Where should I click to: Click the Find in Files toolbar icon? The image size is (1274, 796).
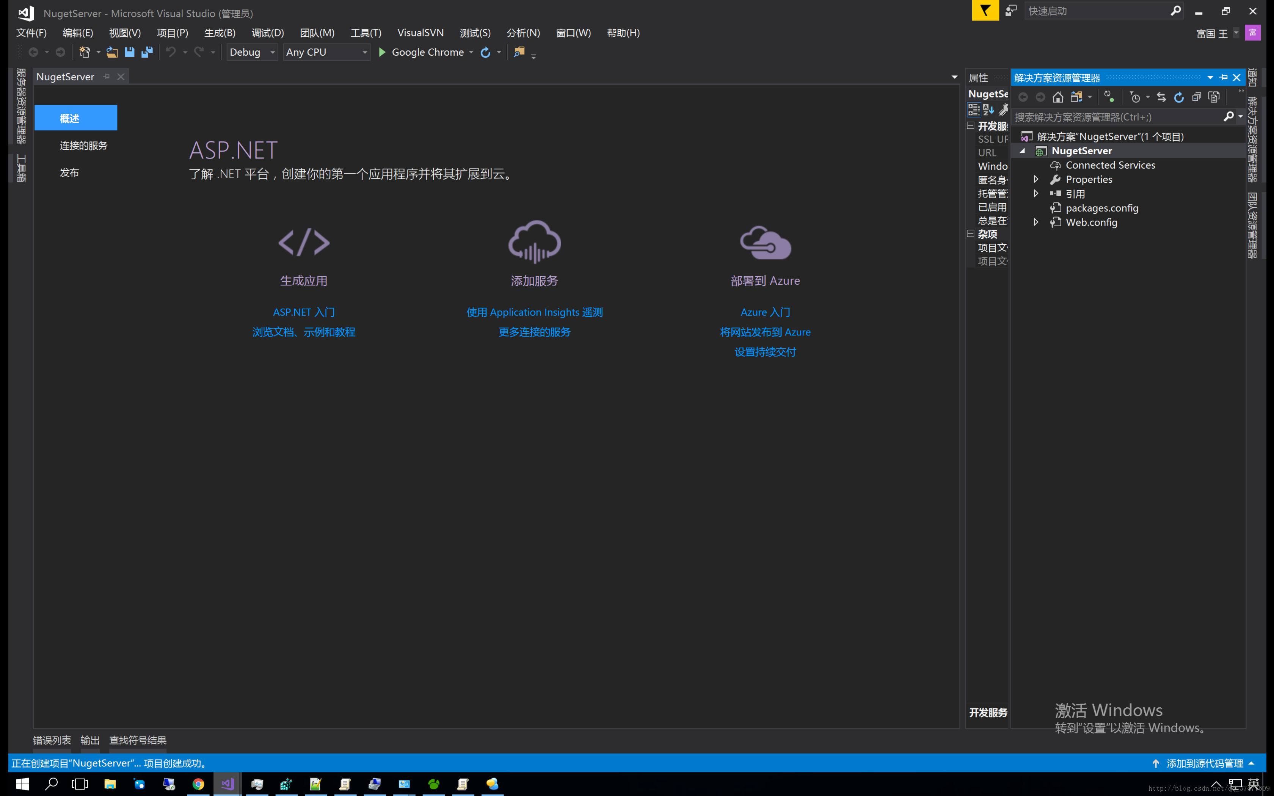[519, 52]
